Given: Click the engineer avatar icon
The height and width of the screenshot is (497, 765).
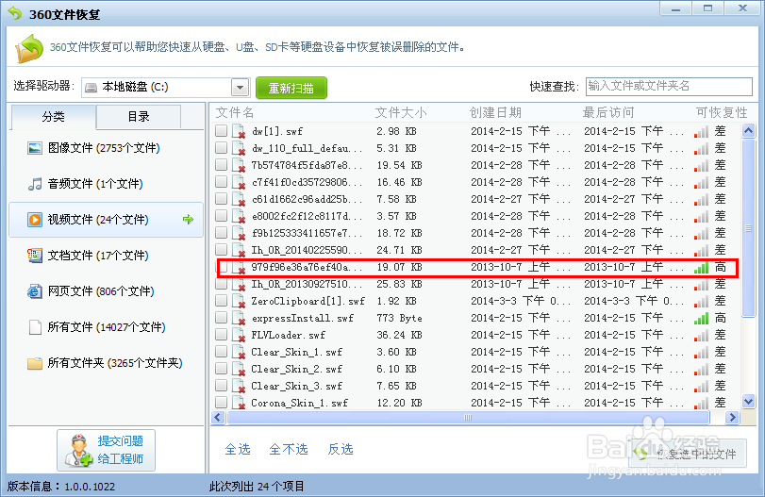Looking at the screenshot, I should (79, 450).
